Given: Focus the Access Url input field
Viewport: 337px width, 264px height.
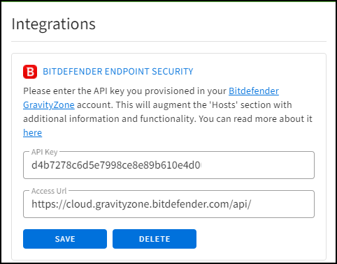Looking at the screenshot, I should [168, 204].
